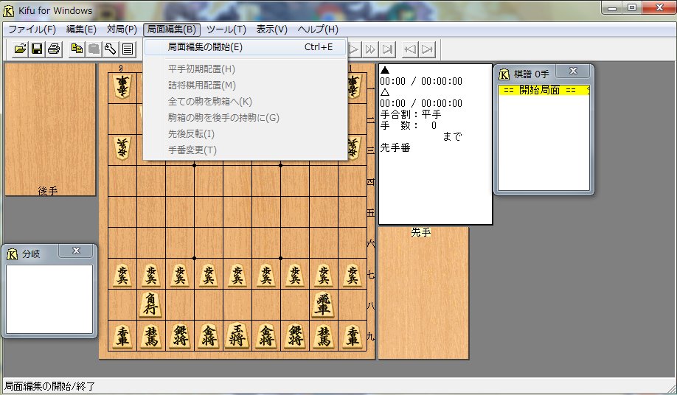Viewport: 677px width, 395px height.
Task: Open the 対局(P) menu
Action: (122, 29)
